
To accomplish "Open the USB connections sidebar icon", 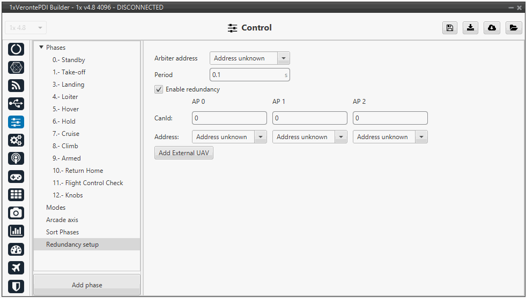I will [x=16, y=104].
